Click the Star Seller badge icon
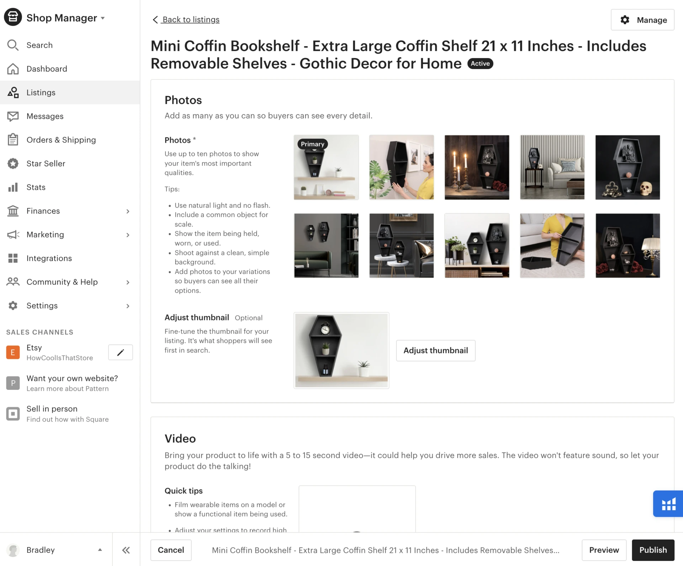683x566 pixels. [x=13, y=163]
